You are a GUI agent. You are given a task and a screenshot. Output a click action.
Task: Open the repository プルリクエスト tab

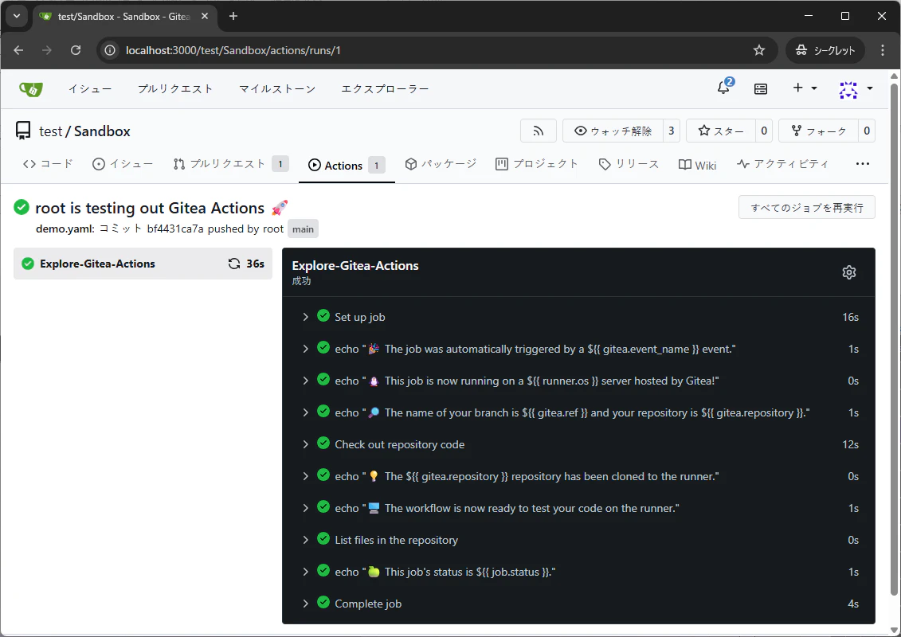tap(230, 164)
